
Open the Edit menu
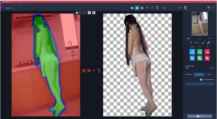[x=8, y=4]
